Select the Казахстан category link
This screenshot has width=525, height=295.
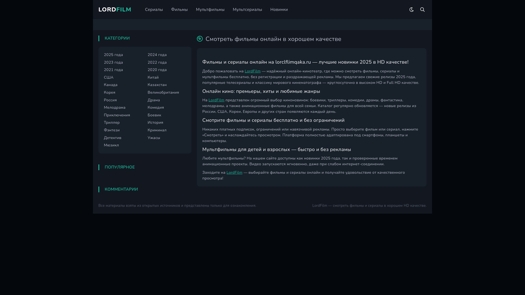pos(157,85)
